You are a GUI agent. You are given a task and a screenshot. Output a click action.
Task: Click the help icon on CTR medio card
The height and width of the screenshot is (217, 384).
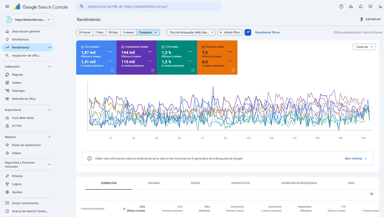(193, 70)
